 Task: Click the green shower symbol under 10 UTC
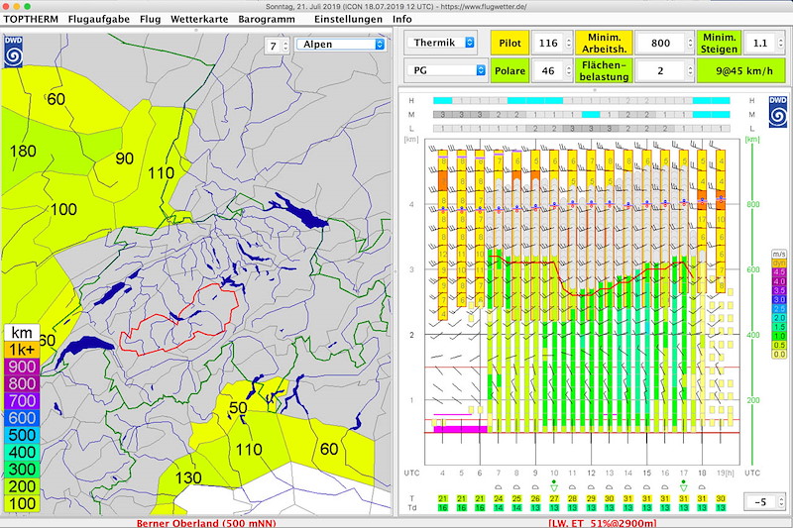click(554, 486)
